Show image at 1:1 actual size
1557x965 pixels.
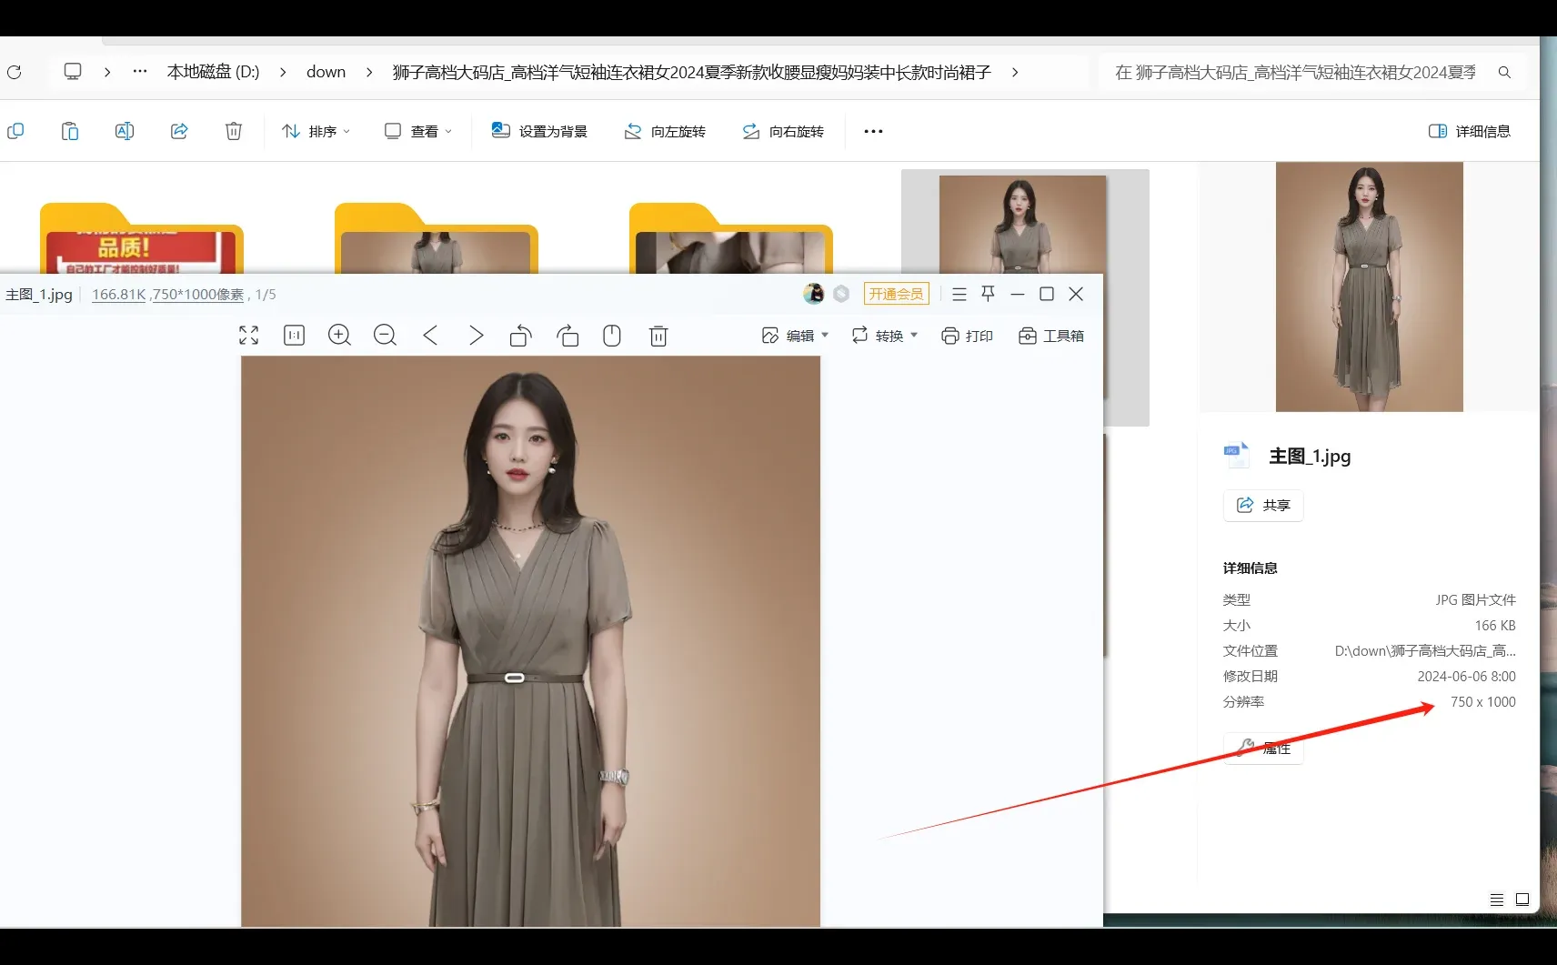coord(294,336)
